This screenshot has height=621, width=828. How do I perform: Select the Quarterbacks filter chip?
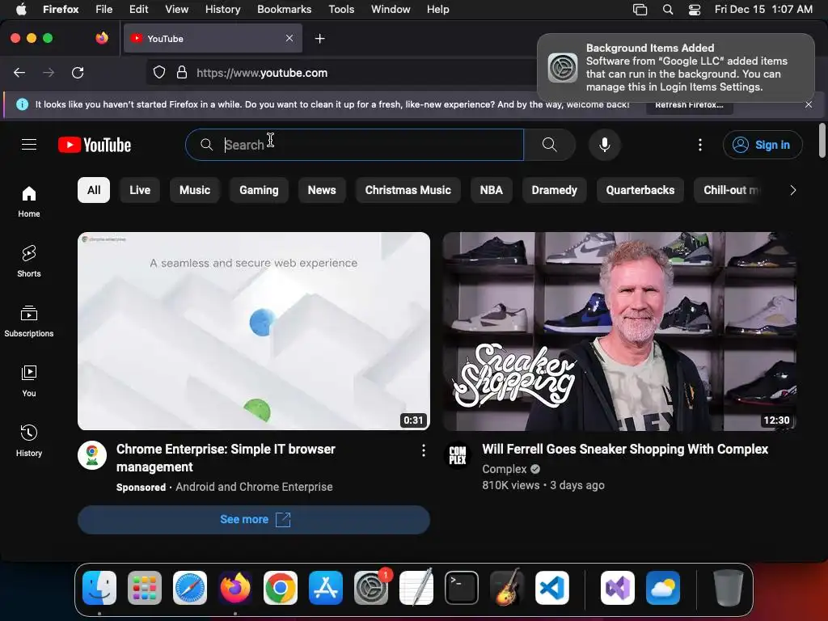pos(640,190)
